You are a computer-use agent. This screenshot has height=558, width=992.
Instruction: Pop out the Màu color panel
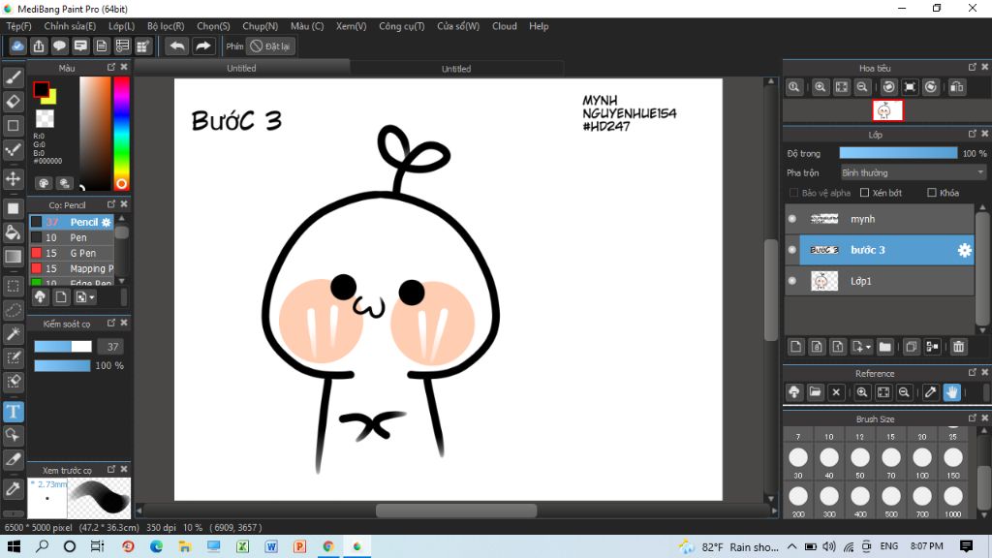[x=111, y=67]
